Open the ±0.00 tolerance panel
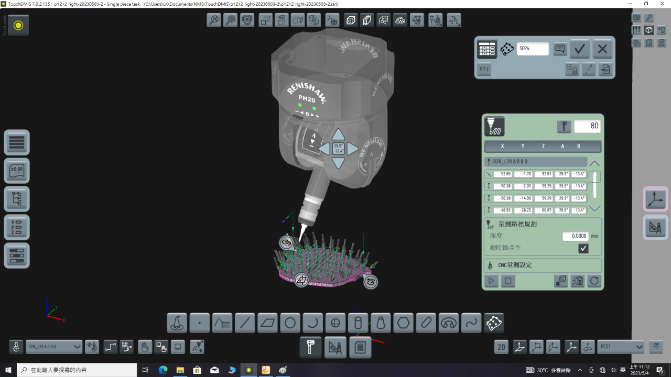 click(x=17, y=171)
